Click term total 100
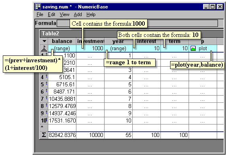226x155 pixels. pyautogui.click(x=175, y=135)
